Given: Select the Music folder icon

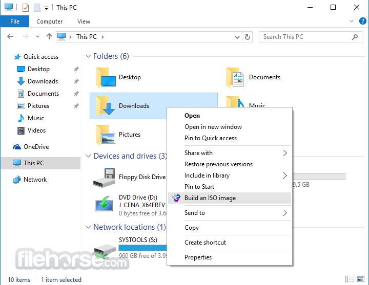Looking at the screenshot, I should pyautogui.click(x=235, y=102).
